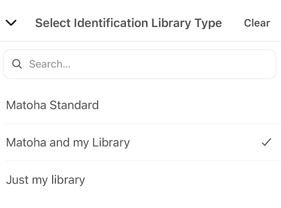
Task: Switch library type to Matoha Standard
Action: pyautogui.click(x=52, y=105)
